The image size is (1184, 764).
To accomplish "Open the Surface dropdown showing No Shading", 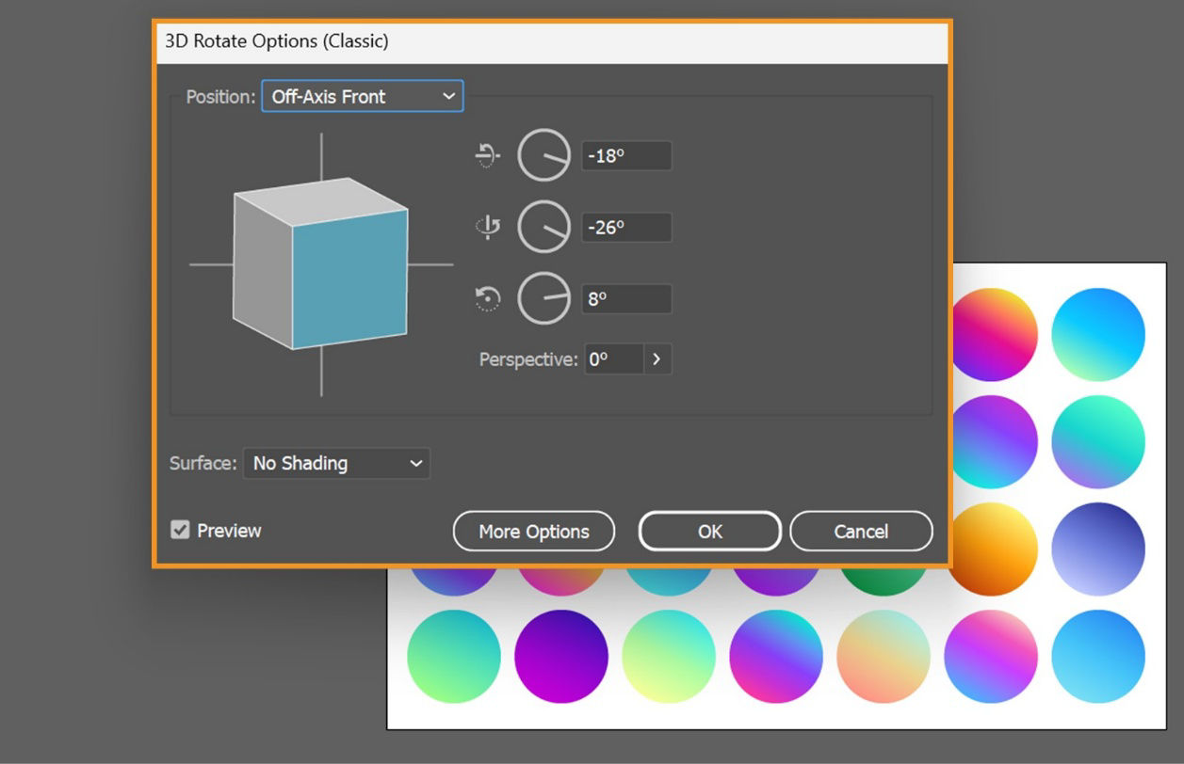I will (335, 463).
